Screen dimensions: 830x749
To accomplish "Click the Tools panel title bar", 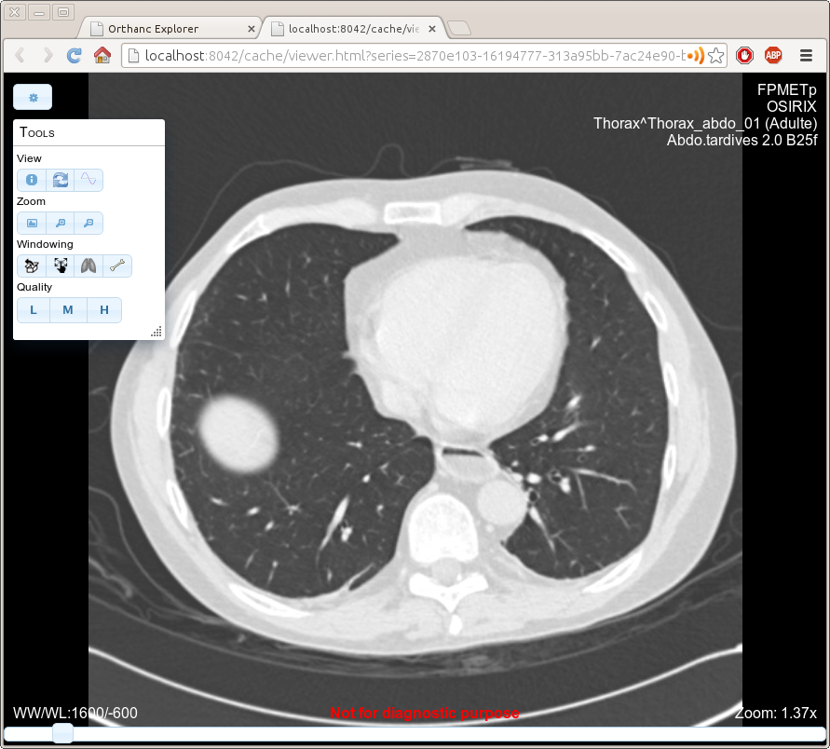I will (88, 132).
